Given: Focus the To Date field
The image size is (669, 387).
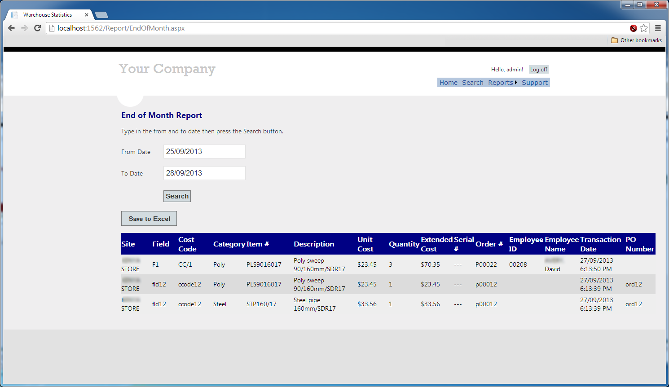Looking at the screenshot, I should point(204,173).
